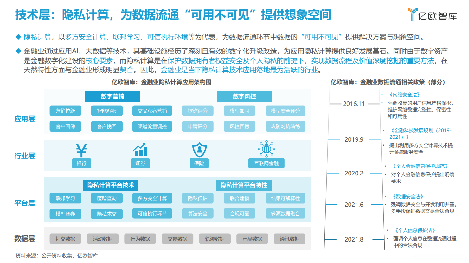Click the globe network icon above 互联网金融
This screenshot has height=263, width=469.
pyautogui.click(x=267, y=149)
